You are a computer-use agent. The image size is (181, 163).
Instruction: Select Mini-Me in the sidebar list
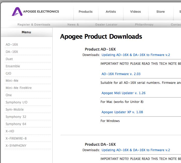(x=12, y=80)
